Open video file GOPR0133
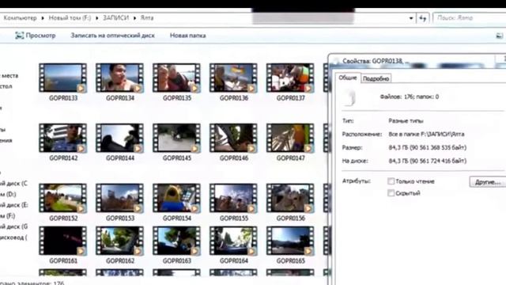The width and height of the screenshot is (506, 285). click(63, 78)
